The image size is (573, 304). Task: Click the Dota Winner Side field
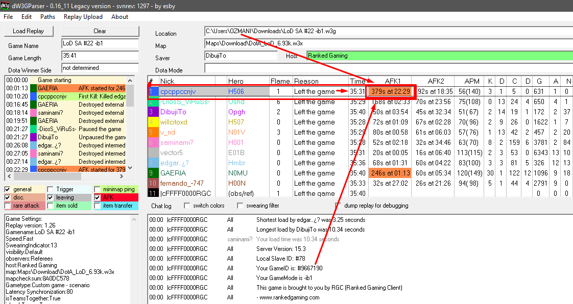point(100,68)
